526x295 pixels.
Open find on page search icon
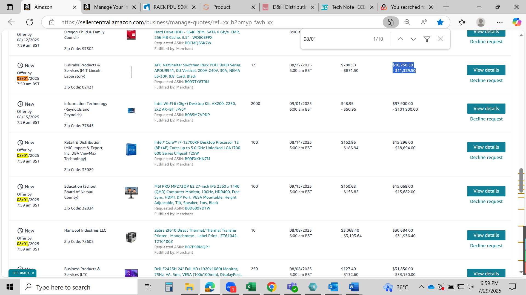pyautogui.click(x=391, y=22)
